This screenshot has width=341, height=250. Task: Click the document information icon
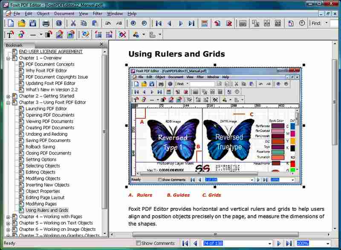(59, 23)
